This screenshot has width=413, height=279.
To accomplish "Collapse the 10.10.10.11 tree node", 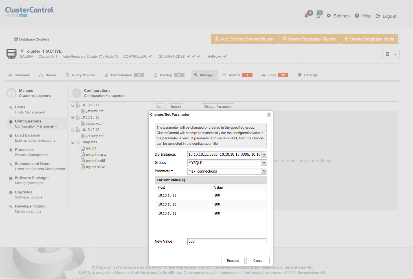I will coord(73,105).
